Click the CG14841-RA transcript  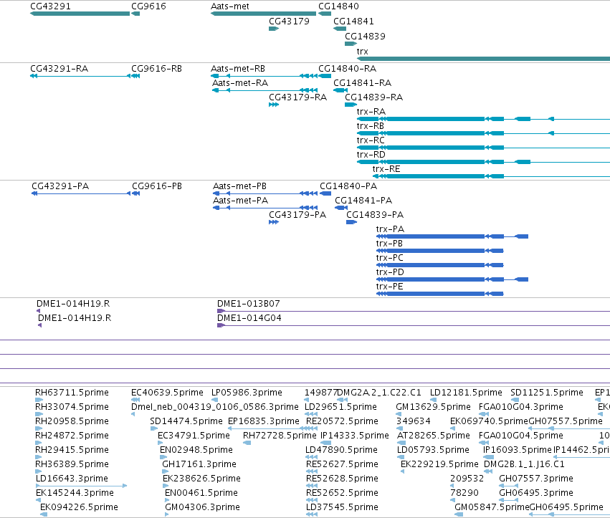point(340,90)
